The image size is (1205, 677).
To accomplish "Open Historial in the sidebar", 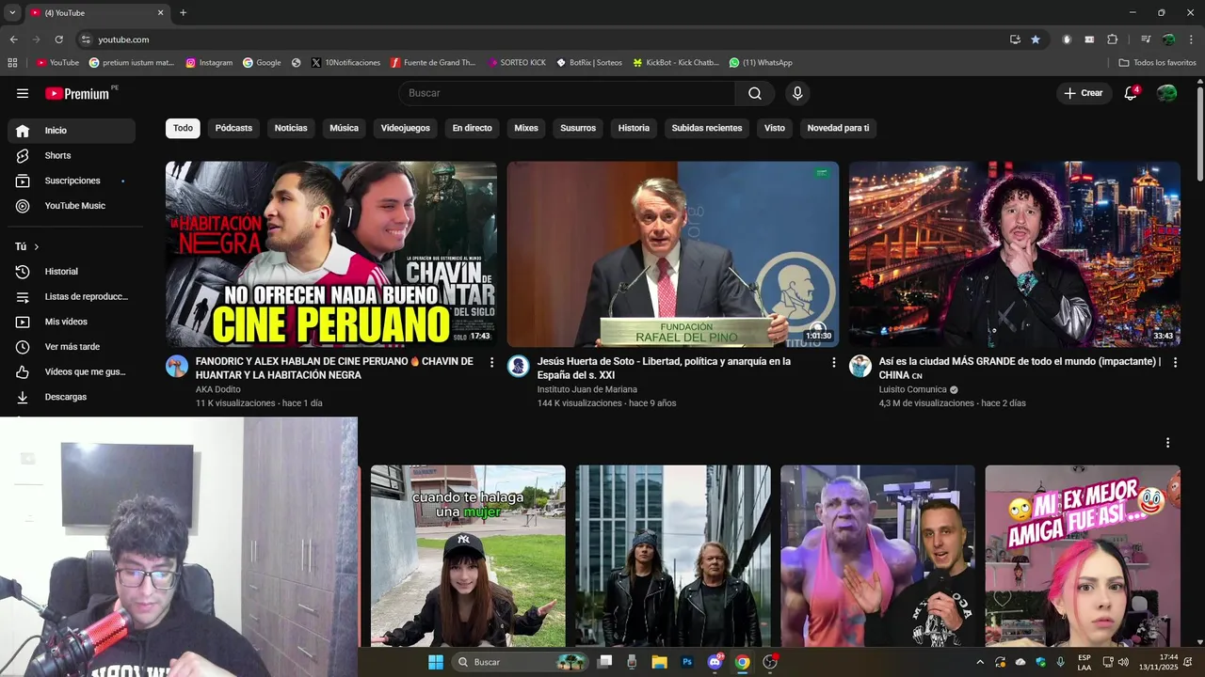I will (71, 272).
